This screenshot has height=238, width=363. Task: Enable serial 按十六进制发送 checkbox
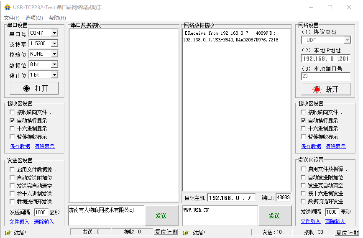click(x=12, y=194)
